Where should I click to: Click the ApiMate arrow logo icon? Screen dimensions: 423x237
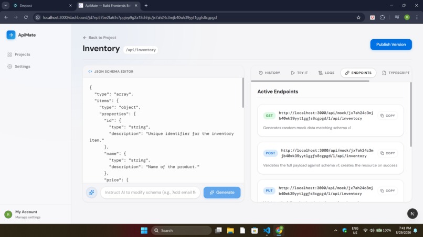11,35
